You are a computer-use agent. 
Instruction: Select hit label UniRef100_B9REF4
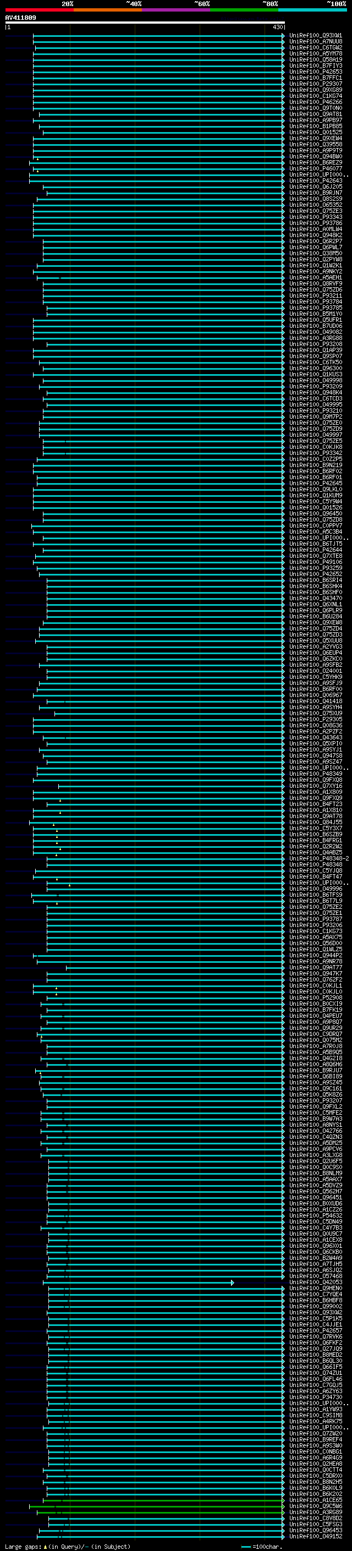(x=315, y=1440)
